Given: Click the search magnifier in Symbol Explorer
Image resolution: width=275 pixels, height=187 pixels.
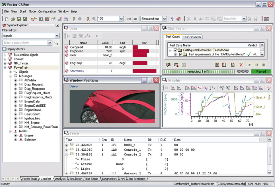Looking at the screenshot, I should [56, 43].
